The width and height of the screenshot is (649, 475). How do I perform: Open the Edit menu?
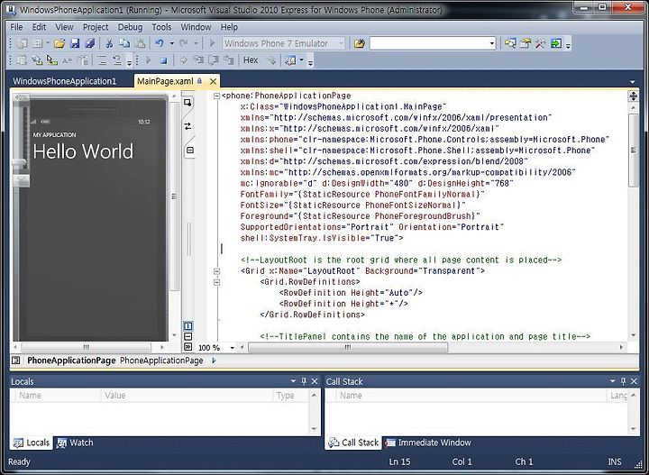(40, 27)
